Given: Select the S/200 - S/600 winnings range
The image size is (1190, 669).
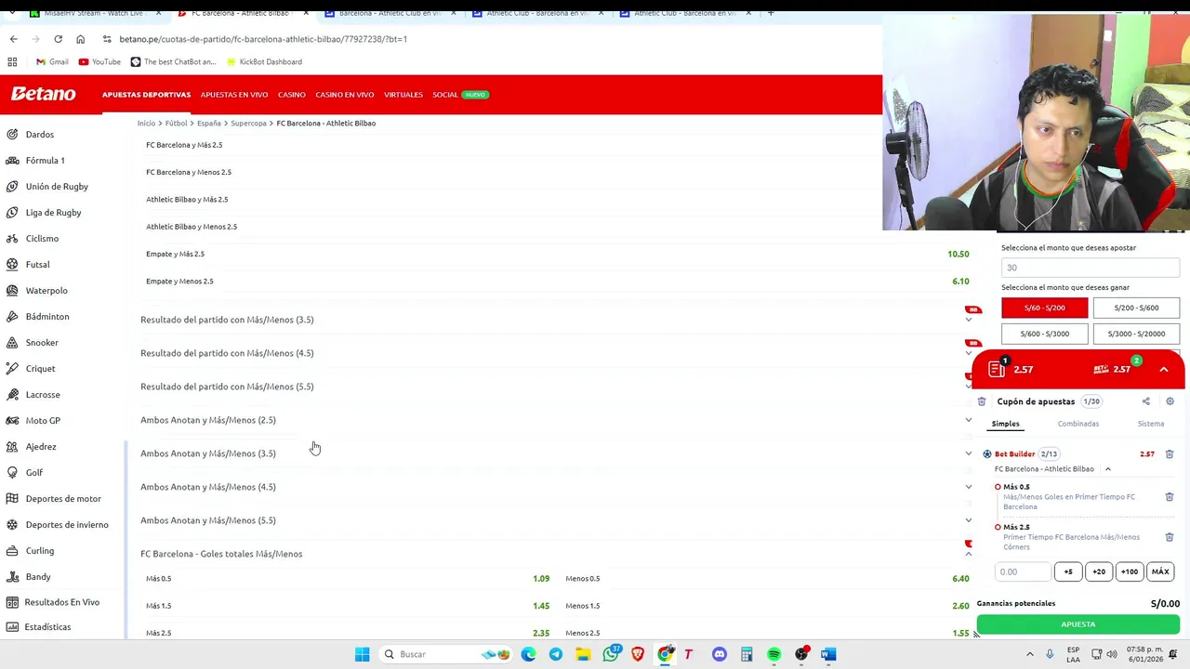Looking at the screenshot, I should pyautogui.click(x=1136, y=308).
